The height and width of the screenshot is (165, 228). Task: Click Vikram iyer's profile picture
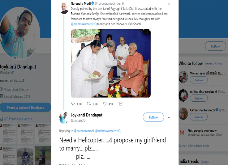[183, 77]
